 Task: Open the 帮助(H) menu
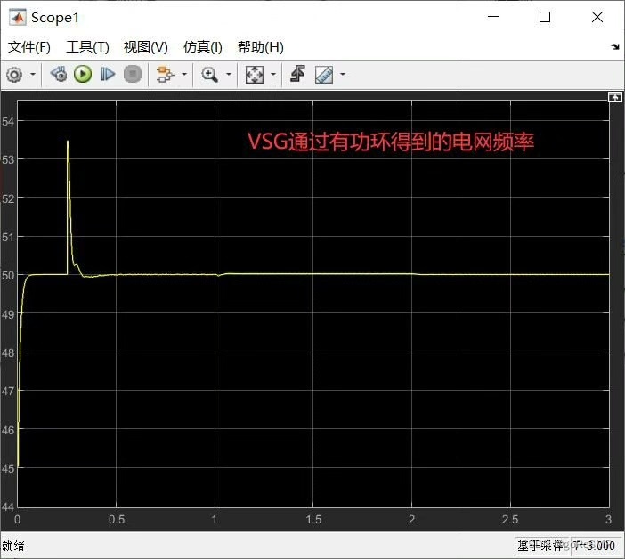tap(261, 47)
